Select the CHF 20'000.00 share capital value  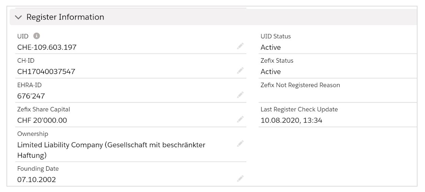click(42, 121)
